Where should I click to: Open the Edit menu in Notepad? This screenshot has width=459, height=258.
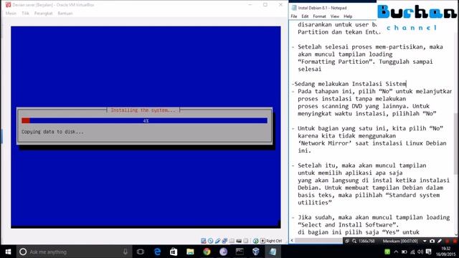coord(305,16)
